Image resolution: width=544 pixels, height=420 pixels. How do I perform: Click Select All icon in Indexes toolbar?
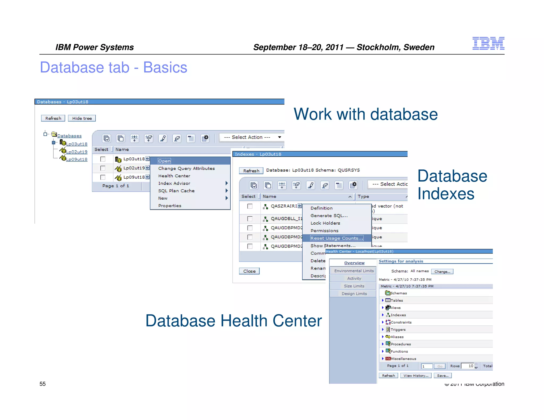tap(254, 185)
